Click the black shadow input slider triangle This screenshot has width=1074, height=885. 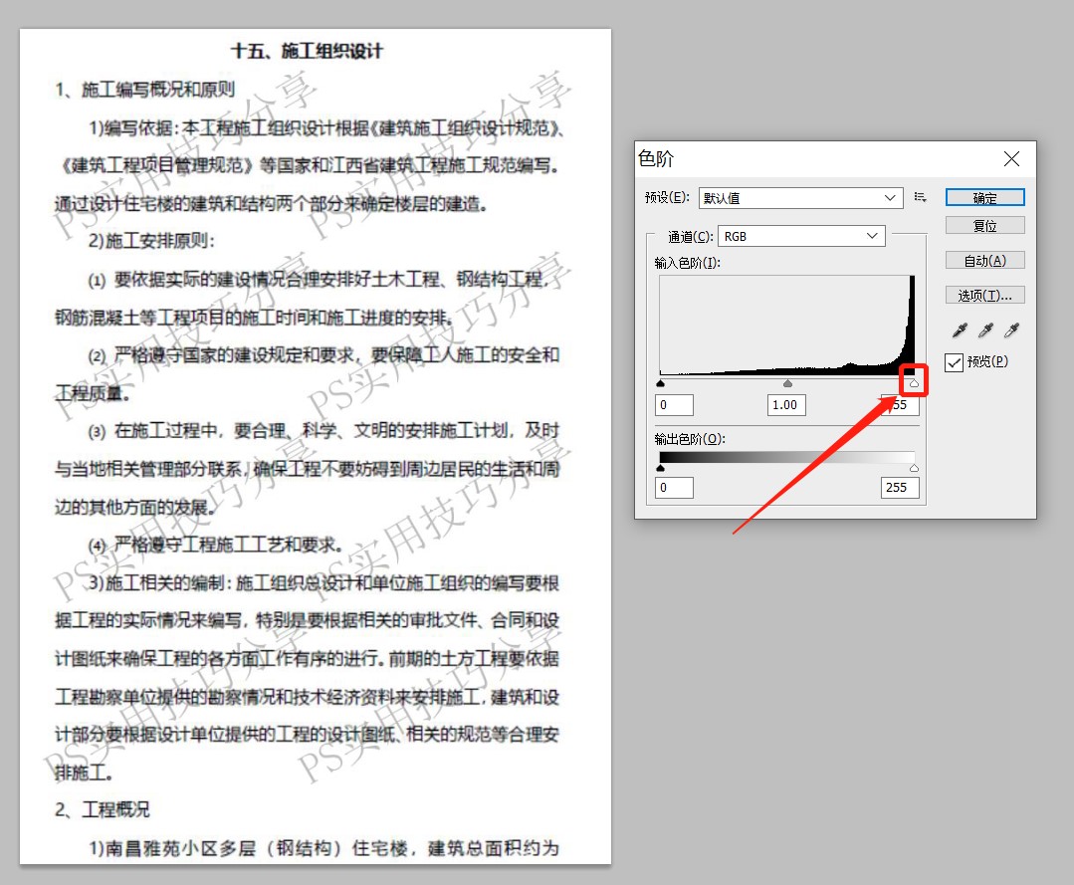pyautogui.click(x=661, y=382)
